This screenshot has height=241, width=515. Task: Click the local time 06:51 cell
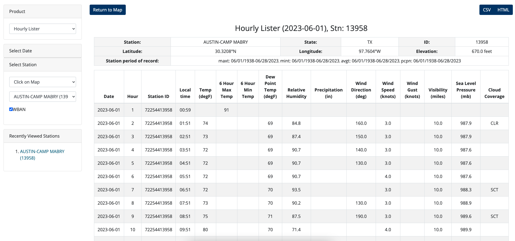tap(185, 190)
